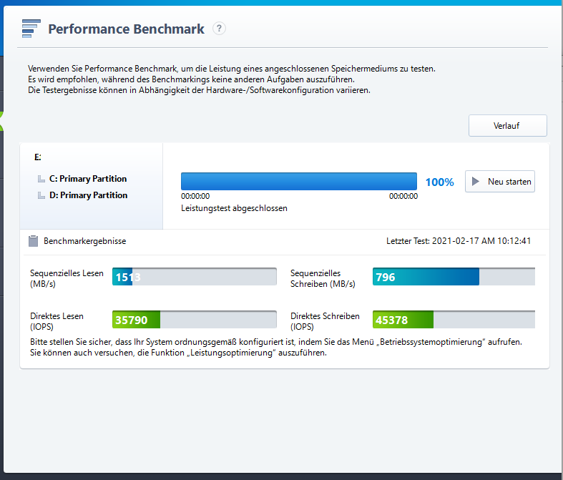Click the Letzter Test timestamp
This screenshot has width=563, height=480.
pyautogui.click(x=458, y=241)
